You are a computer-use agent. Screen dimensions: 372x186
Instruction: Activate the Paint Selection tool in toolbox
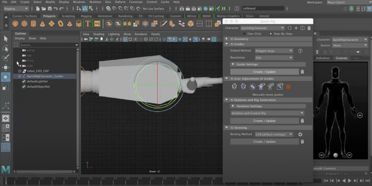click(6, 58)
